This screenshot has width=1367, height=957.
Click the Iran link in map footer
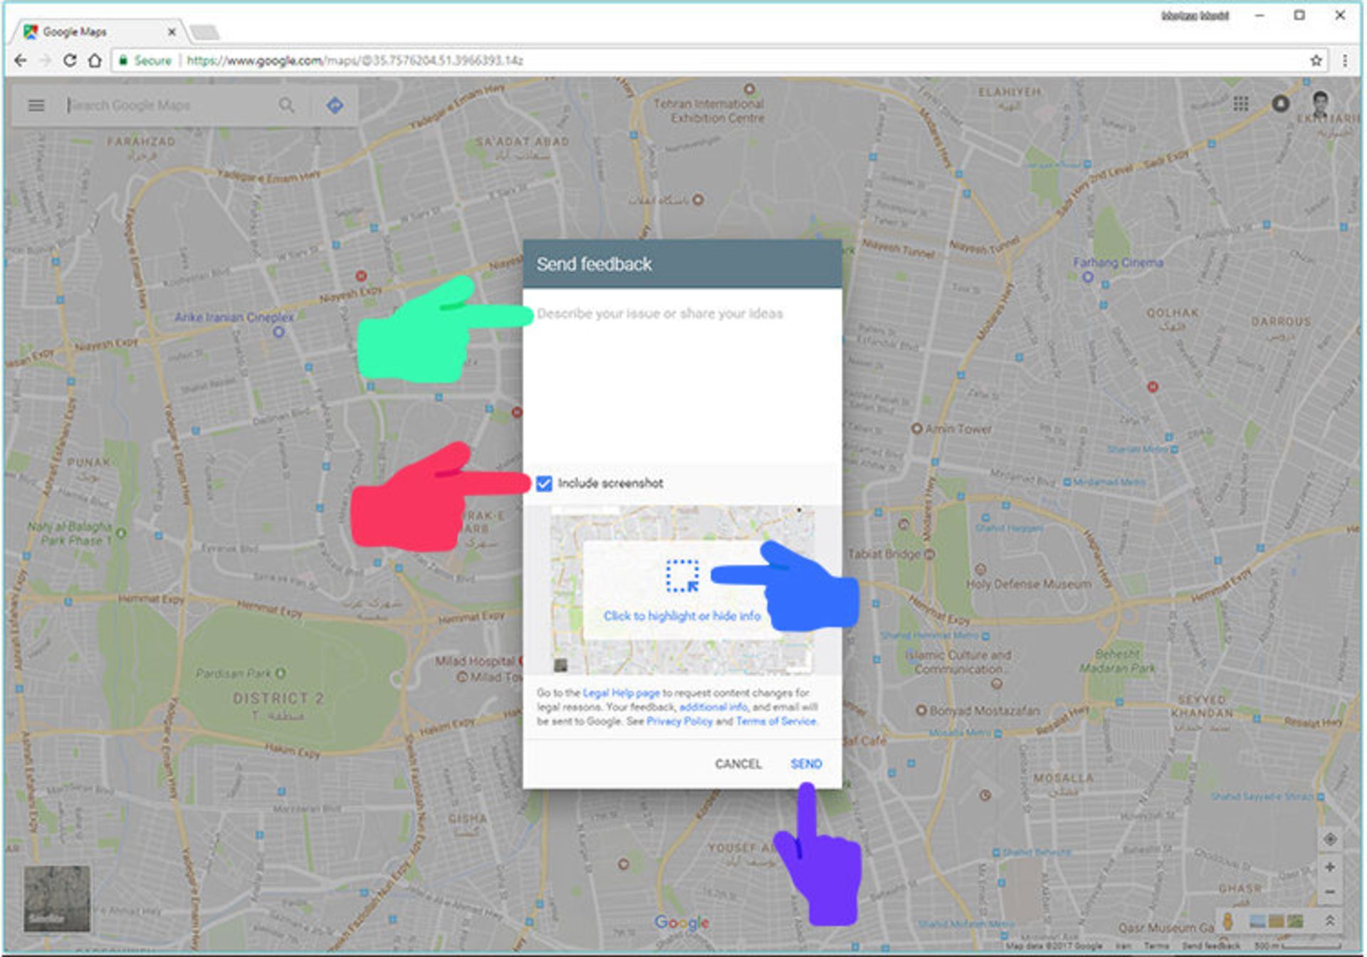(x=1123, y=946)
